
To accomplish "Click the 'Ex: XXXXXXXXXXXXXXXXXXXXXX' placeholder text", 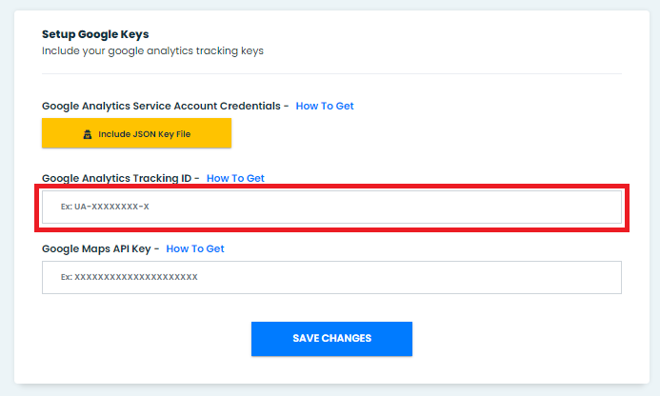I will coord(130,277).
